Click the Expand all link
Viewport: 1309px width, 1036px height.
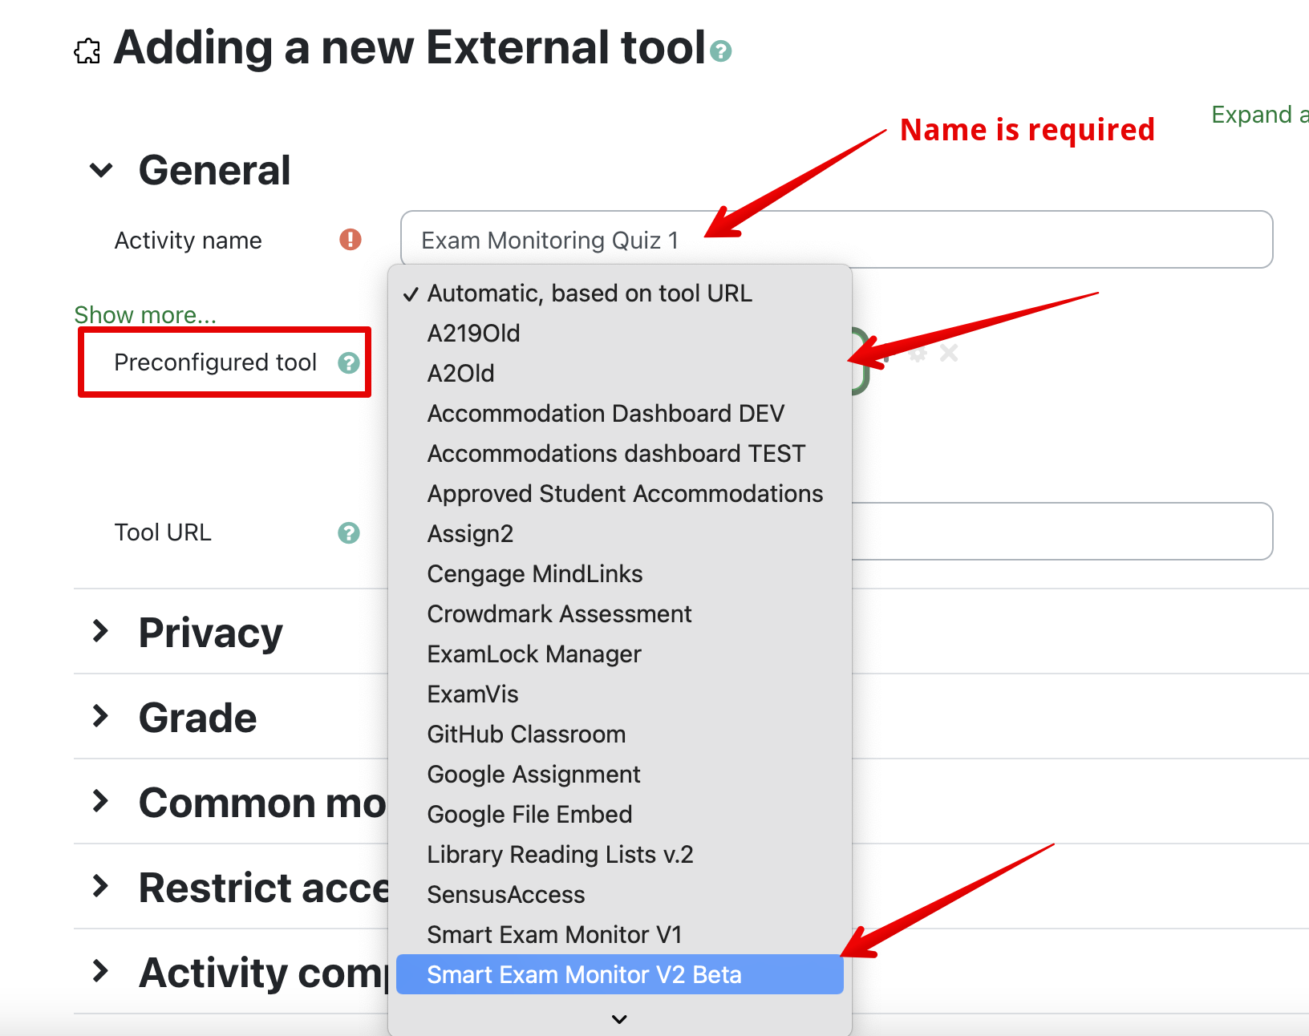click(1258, 115)
